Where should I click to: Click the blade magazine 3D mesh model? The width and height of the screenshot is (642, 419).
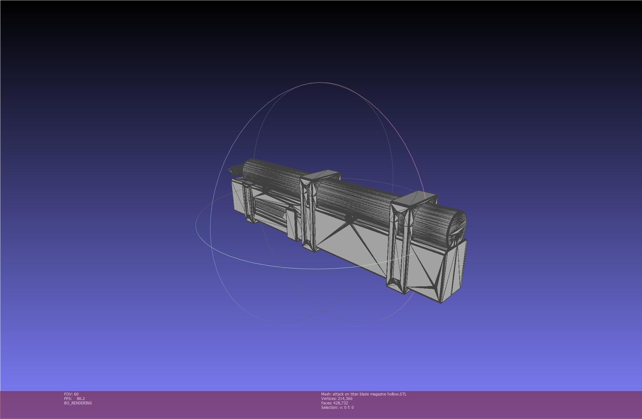347,230
